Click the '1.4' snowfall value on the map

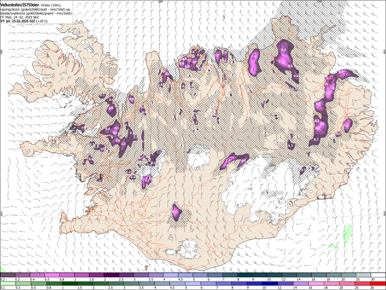pyautogui.click(x=254, y=56)
